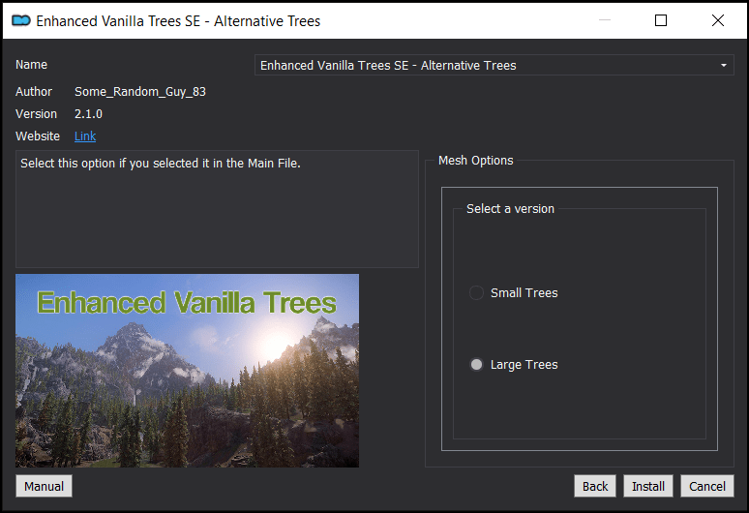Minimize the installer window
The image size is (749, 513).
click(605, 20)
